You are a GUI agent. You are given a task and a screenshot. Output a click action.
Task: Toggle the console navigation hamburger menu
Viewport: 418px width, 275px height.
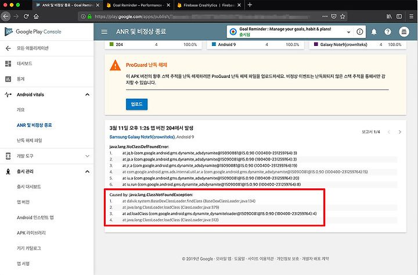105,31
